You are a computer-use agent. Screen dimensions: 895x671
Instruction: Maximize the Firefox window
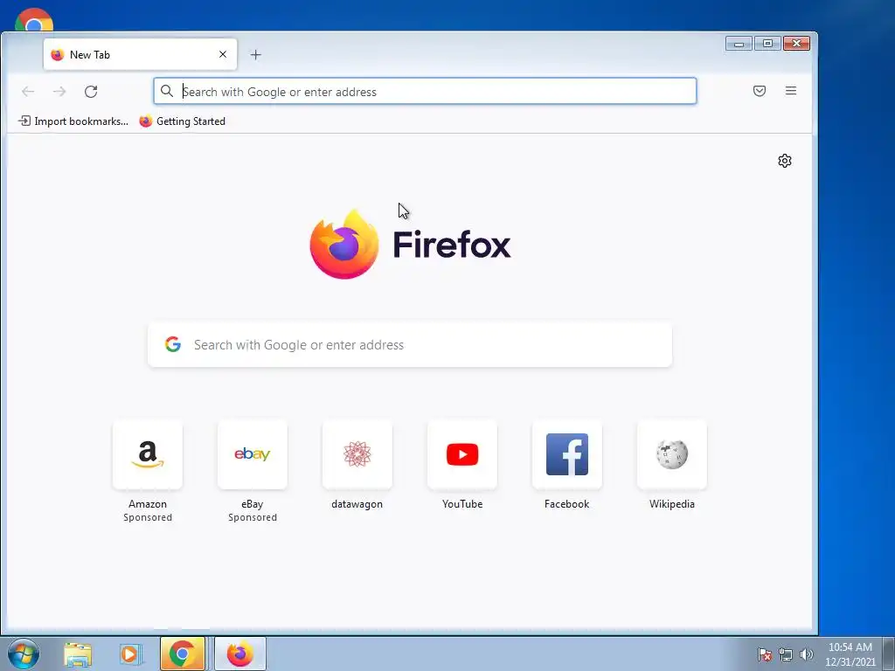(x=767, y=44)
